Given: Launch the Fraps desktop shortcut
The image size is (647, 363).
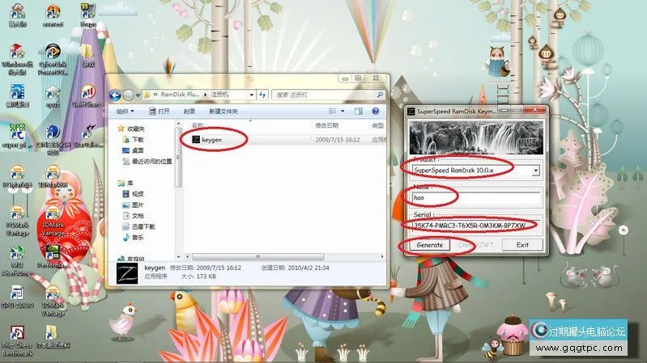Looking at the screenshot, I should click(88, 15).
